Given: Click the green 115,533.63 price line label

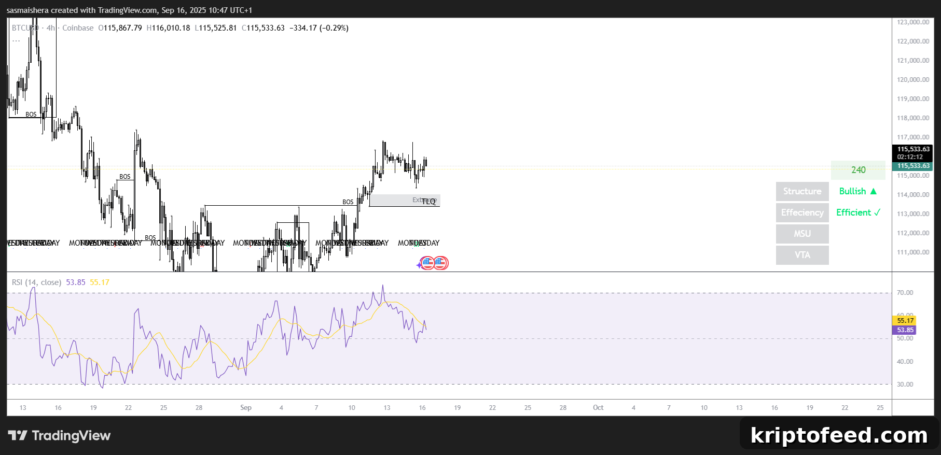Looking at the screenshot, I should [x=914, y=166].
